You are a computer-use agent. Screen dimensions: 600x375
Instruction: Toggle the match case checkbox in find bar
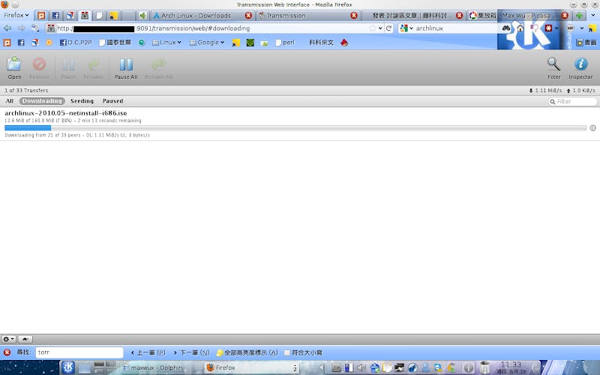point(287,352)
